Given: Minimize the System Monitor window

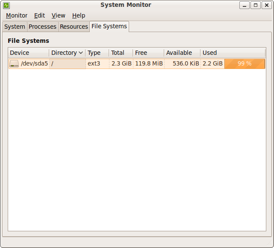Looking at the screenshot, I should (245, 5).
